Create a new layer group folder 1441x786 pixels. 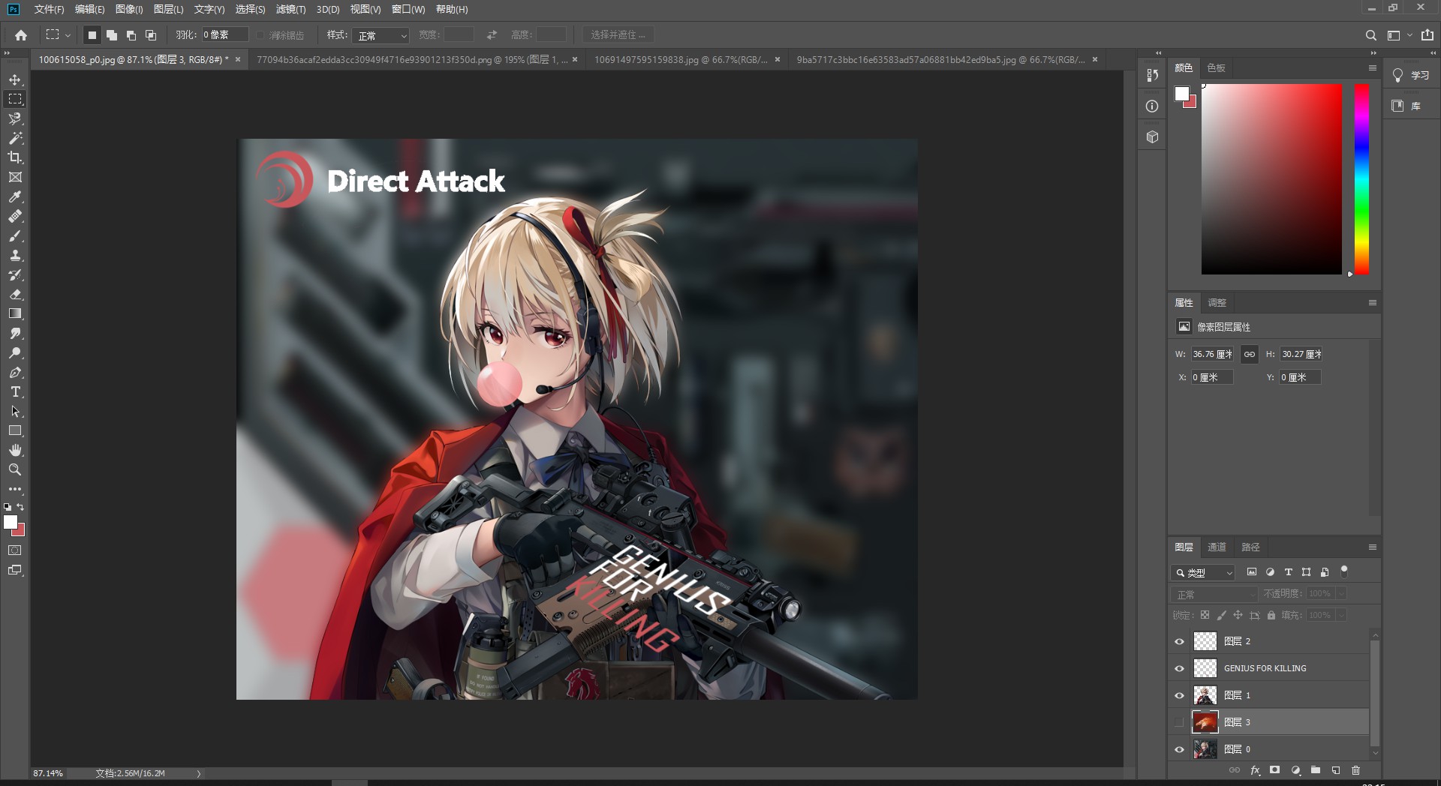(x=1316, y=770)
